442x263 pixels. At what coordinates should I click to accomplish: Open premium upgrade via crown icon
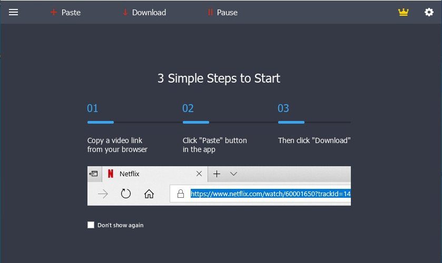(x=403, y=12)
